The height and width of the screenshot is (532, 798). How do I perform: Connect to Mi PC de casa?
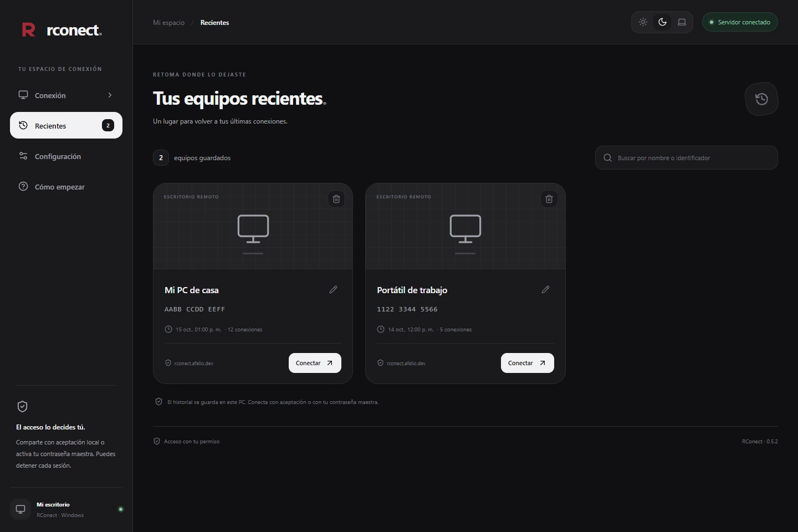315,363
